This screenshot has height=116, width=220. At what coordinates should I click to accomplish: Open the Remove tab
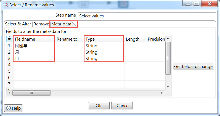[x=41, y=24]
